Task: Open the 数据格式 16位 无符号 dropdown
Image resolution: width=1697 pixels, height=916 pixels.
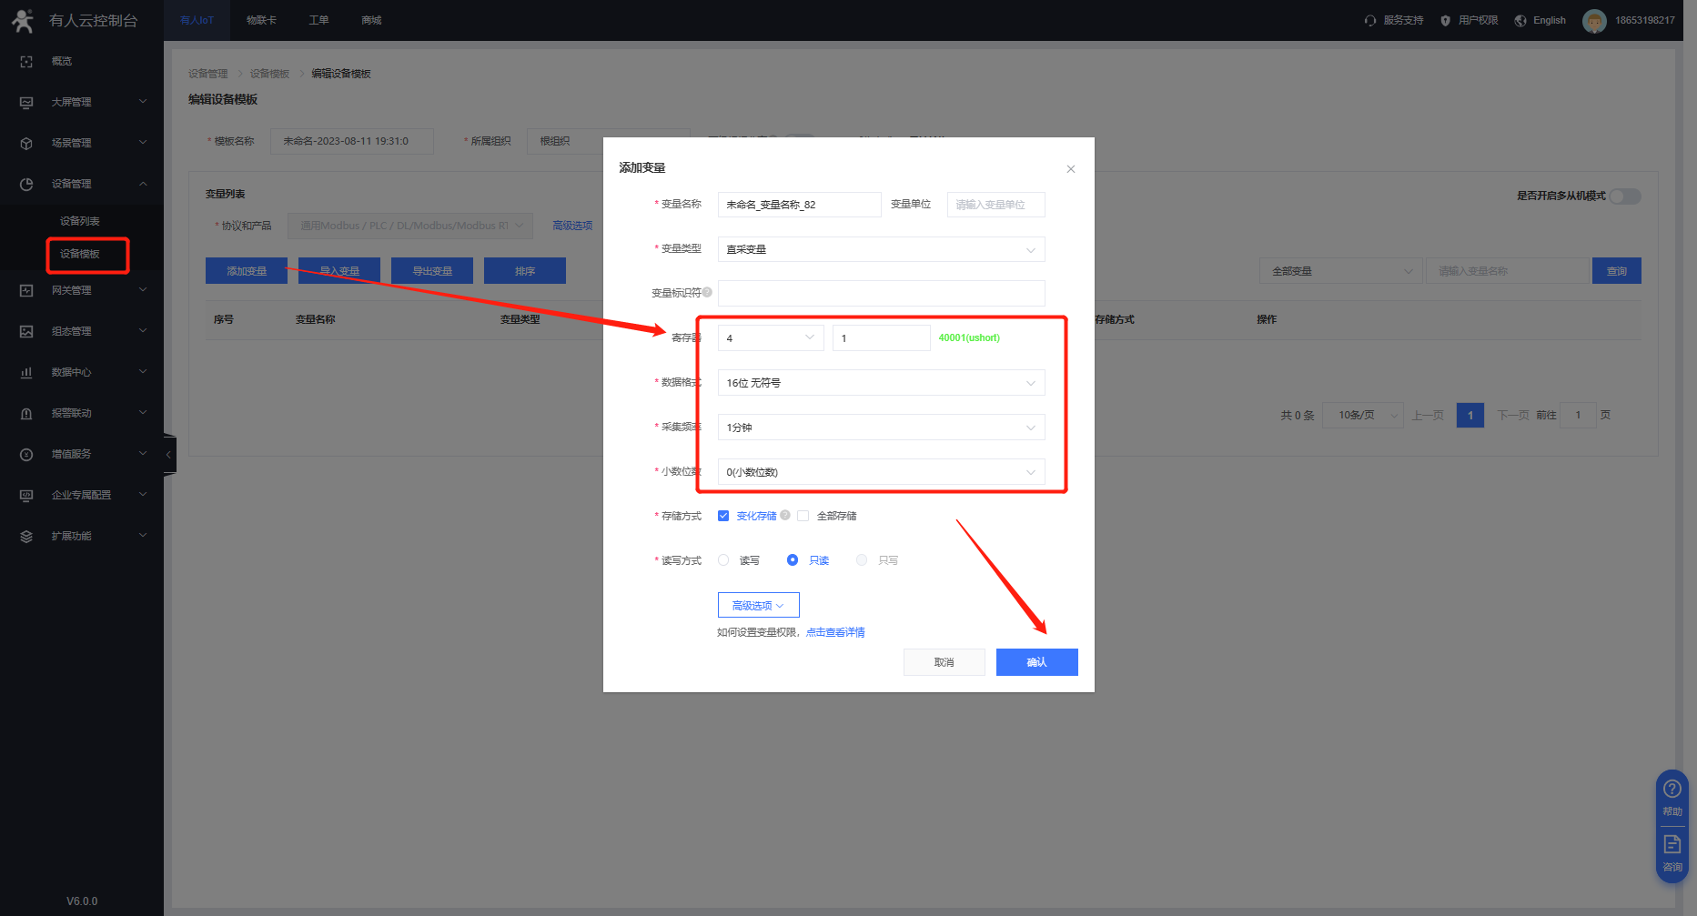Action: (x=880, y=383)
